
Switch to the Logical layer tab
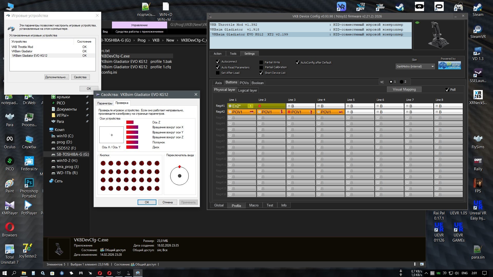[248, 90]
